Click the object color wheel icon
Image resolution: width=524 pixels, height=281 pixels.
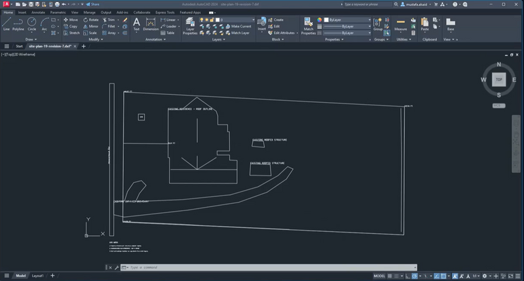[x=320, y=20]
